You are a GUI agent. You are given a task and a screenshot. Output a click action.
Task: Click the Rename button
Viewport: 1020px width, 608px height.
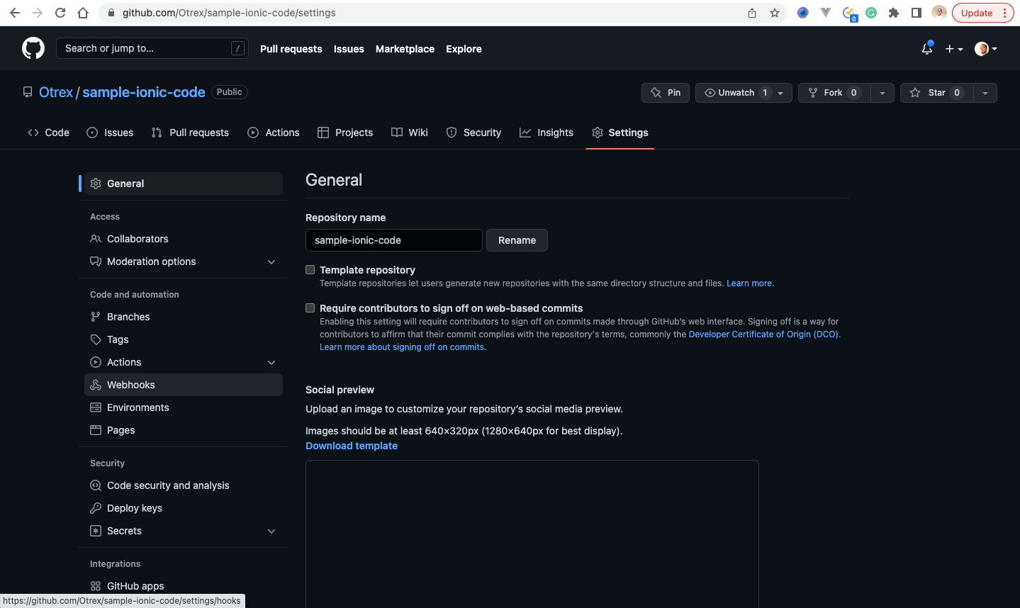[x=517, y=240]
